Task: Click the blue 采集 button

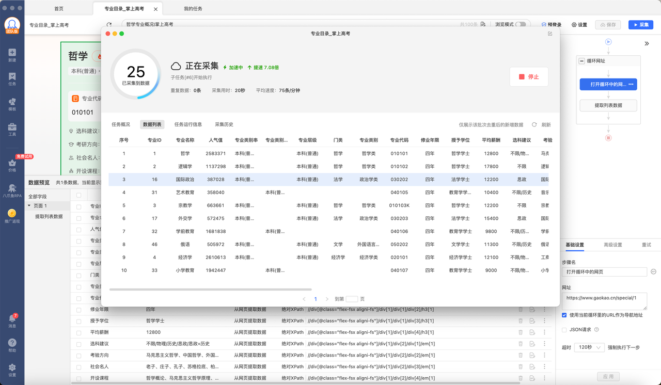Action: point(640,25)
